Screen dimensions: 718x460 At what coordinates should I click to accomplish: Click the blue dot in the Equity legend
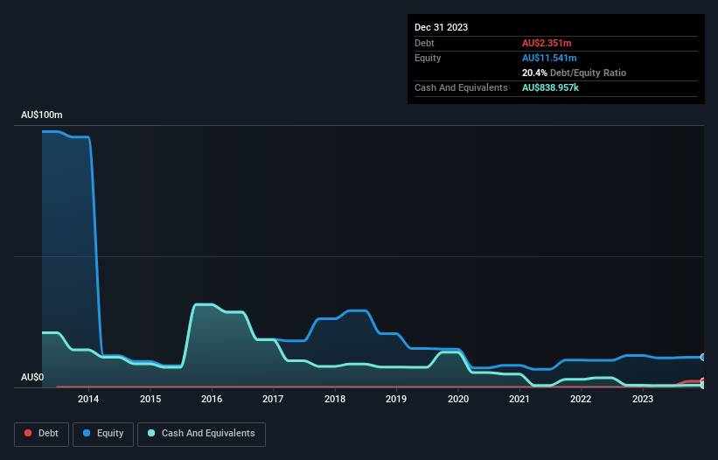coord(87,433)
